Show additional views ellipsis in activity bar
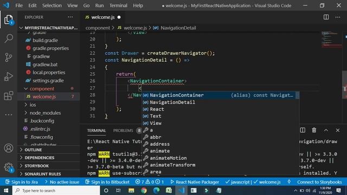The width and height of the screenshot is (347, 195). click(9, 114)
